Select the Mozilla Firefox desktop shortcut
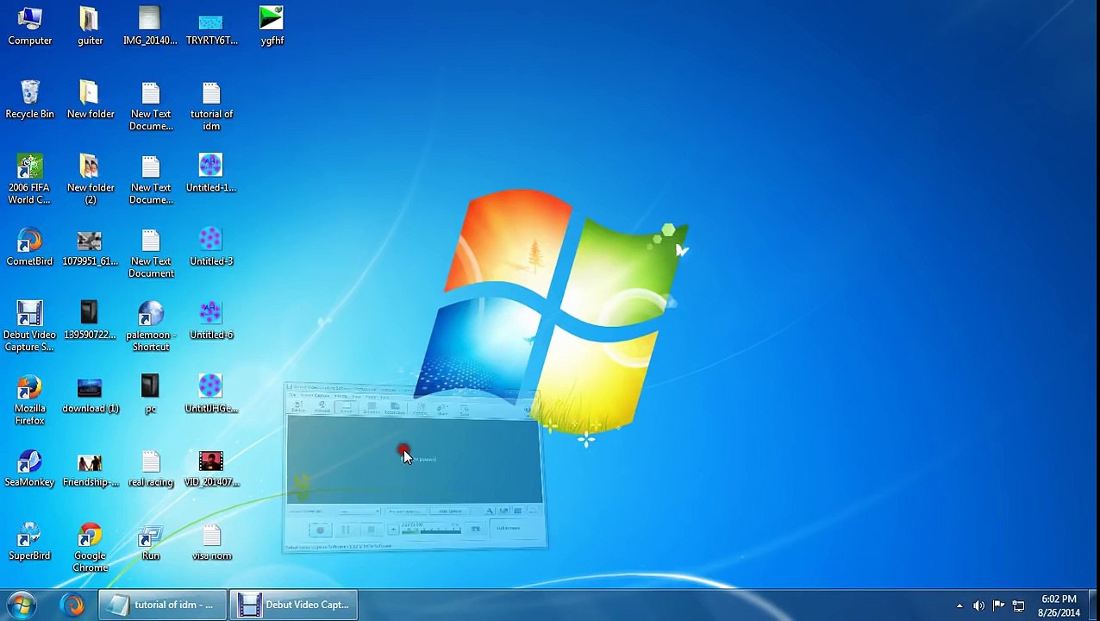This screenshot has height=621, width=1100. (x=29, y=400)
